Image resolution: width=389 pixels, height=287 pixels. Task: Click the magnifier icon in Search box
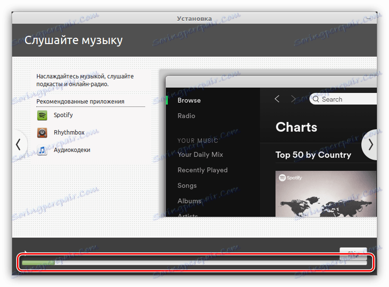[x=316, y=99]
